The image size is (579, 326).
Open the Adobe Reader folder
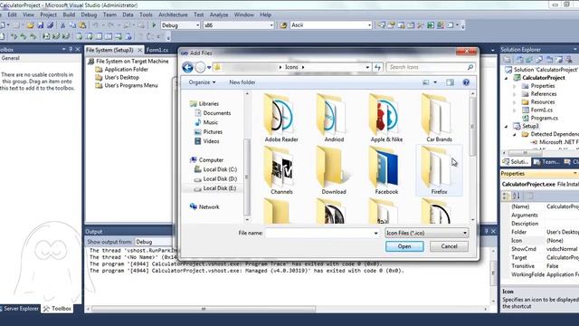[281, 119]
